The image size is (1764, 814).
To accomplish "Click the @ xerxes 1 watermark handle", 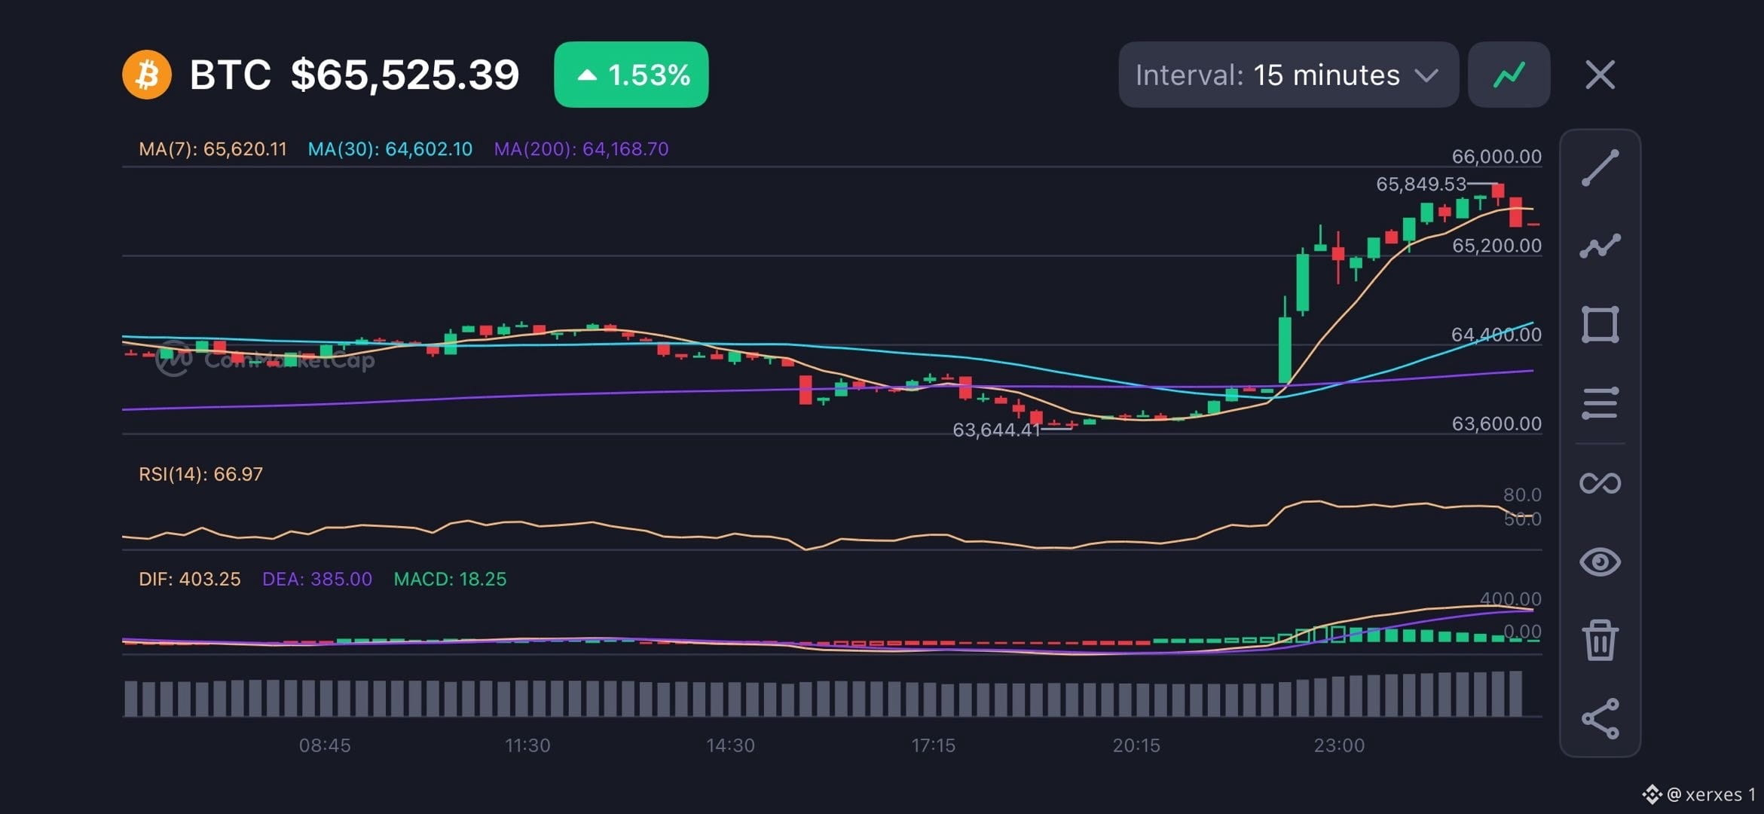I will click(1711, 794).
